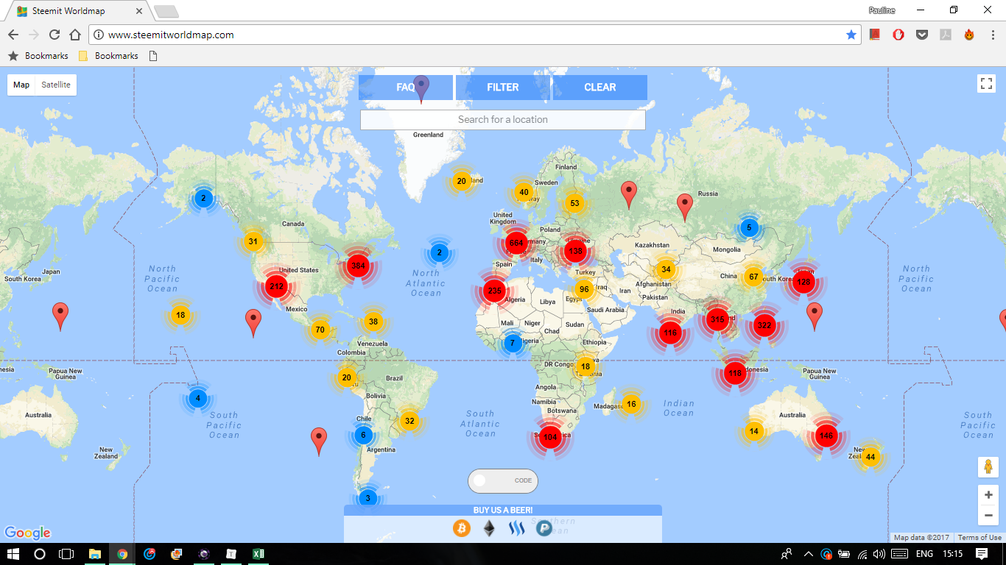Image resolution: width=1006 pixels, height=565 pixels.
Task: Open the Bookmarks folder with the yellow icon
Action: click(108, 56)
